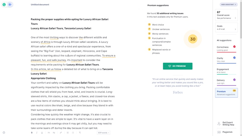
Task: Click the Grammarly logo icon
Action: tap(4, 5)
